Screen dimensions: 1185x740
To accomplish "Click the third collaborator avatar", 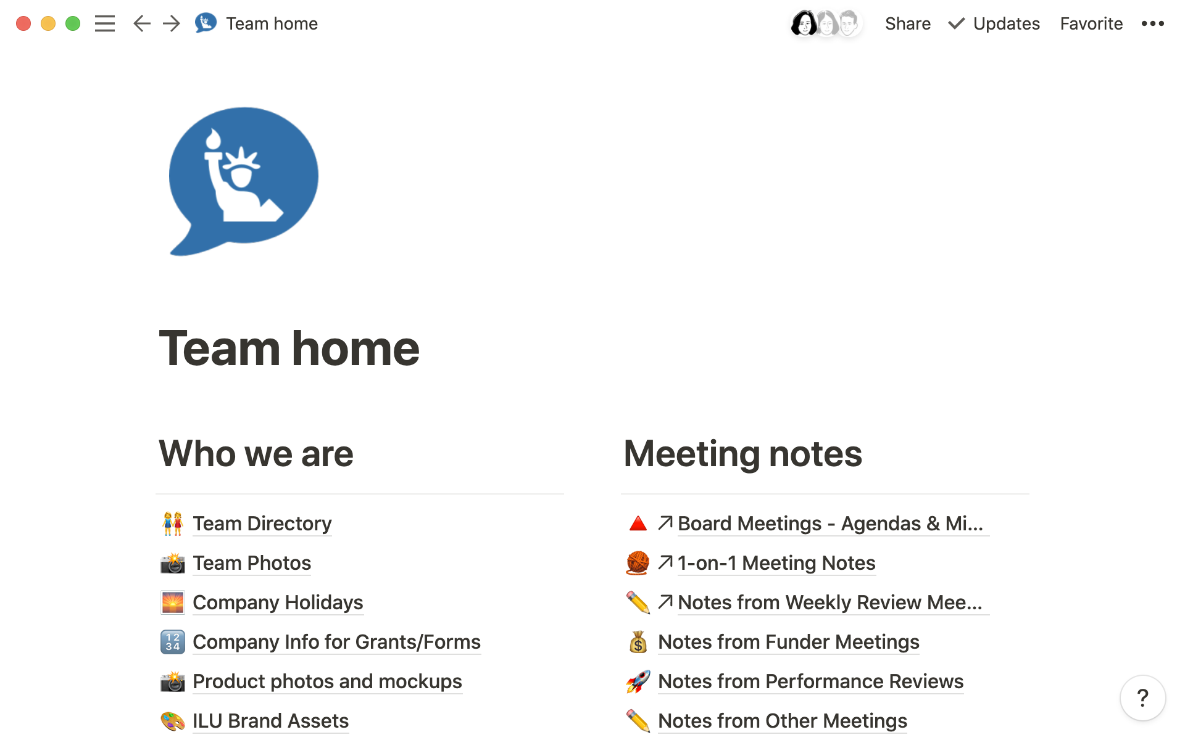I will (x=849, y=23).
